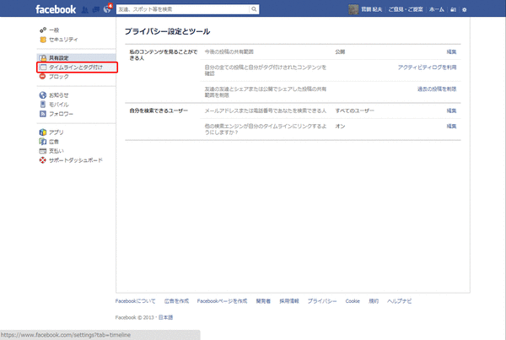Click the 自分を検索できるユーザー section label
506x340 pixels.
pyautogui.click(x=159, y=111)
